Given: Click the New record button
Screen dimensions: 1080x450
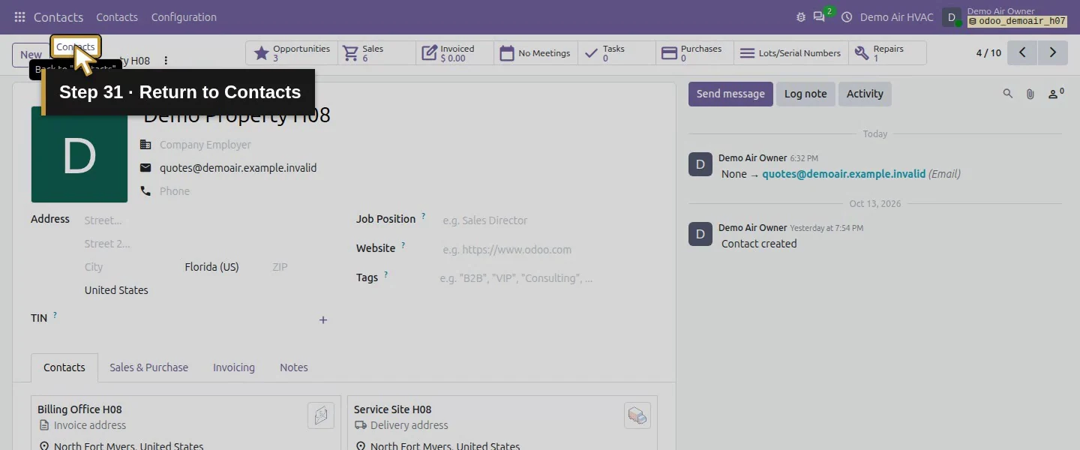Looking at the screenshot, I should click(x=31, y=55).
